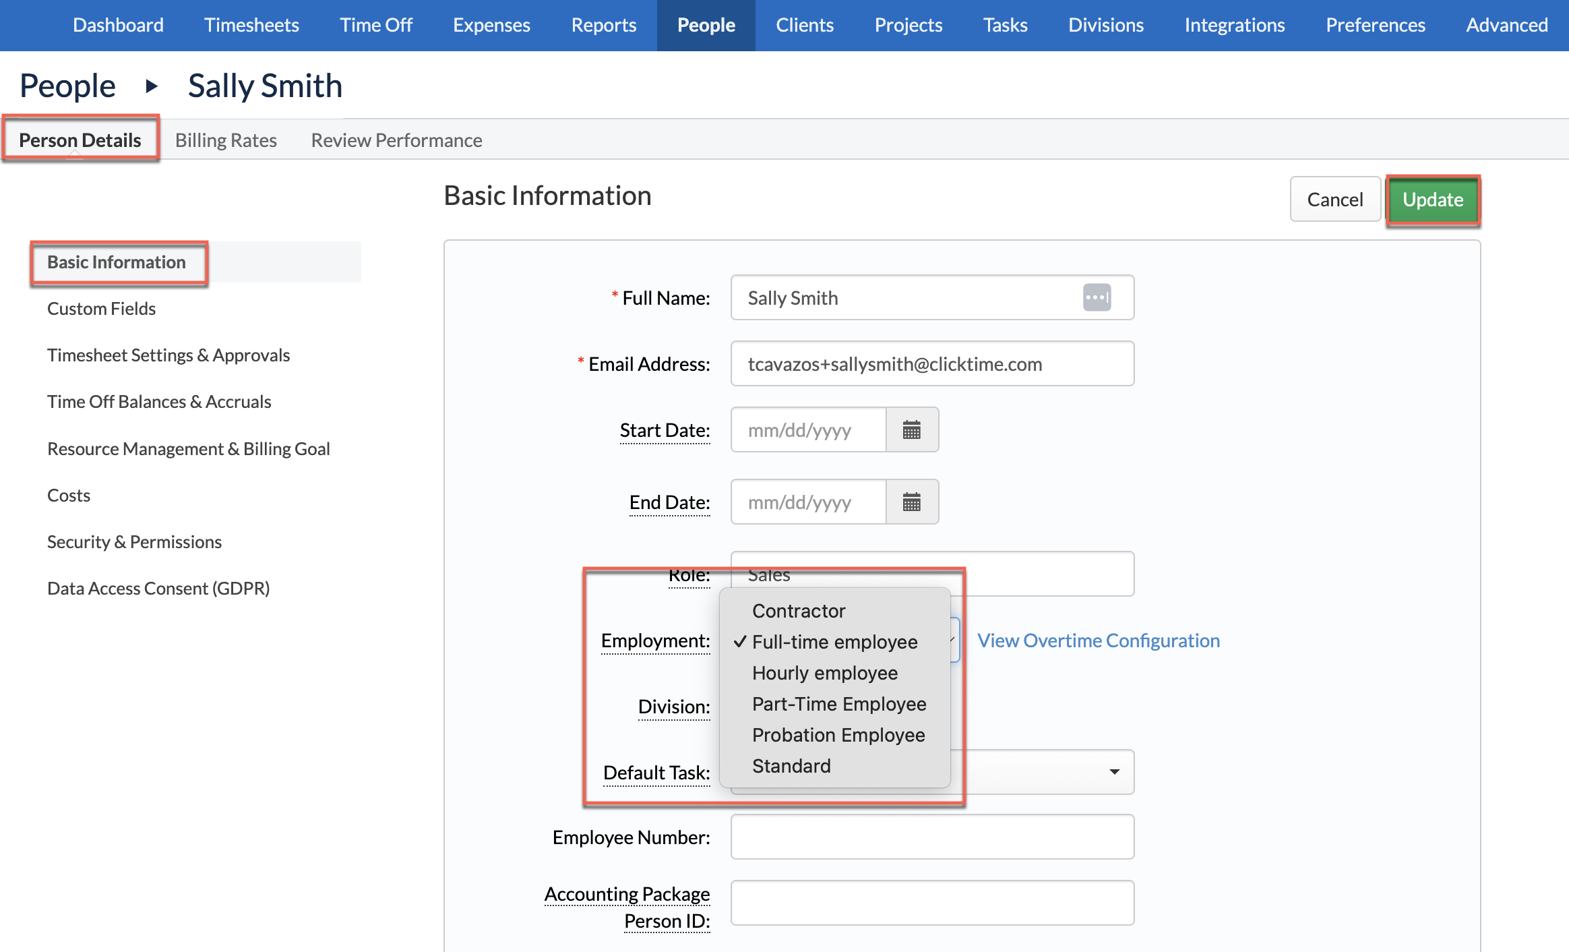
Task: Click the Start Date label
Action: click(x=665, y=430)
